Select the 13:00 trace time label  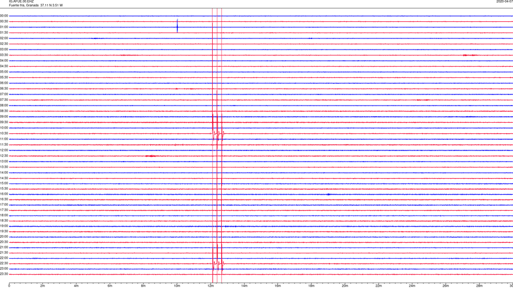coord(4,161)
